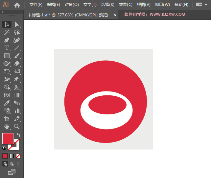This screenshot has height=178, width=211.
Task: Open the 帮助(H) menu
Action: 181,5
